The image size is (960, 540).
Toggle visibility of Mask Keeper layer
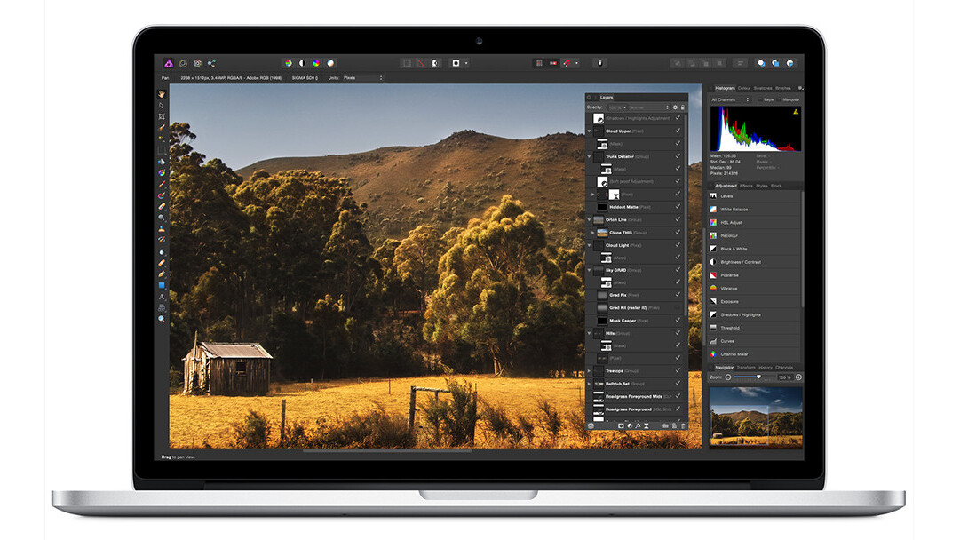click(678, 320)
